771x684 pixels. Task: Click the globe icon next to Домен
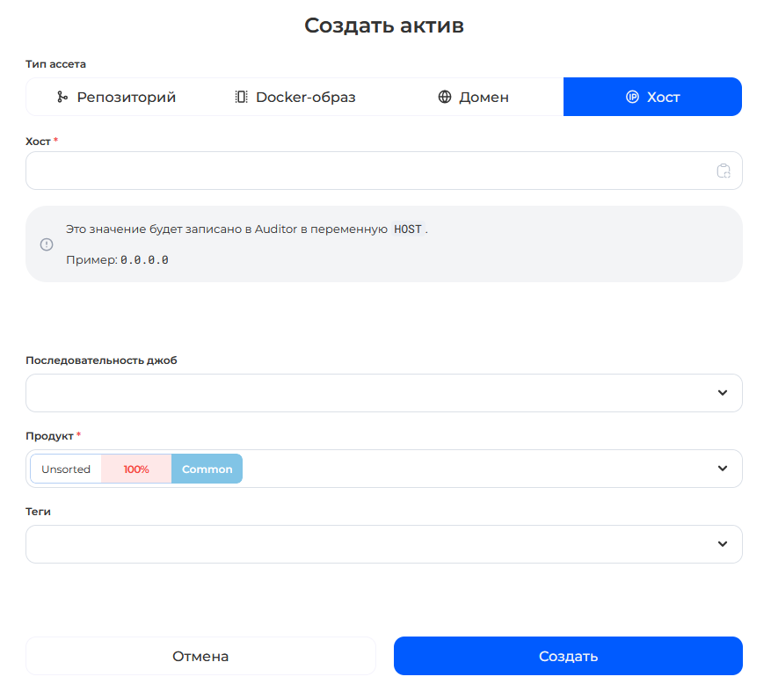(x=445, y=98)
